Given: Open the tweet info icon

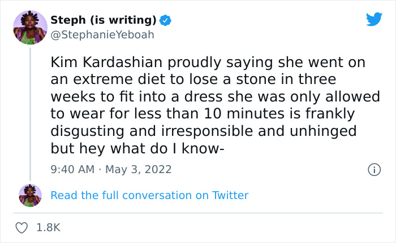Looking at the screenshot, I should pyautogui.click(x=373, y=169).
